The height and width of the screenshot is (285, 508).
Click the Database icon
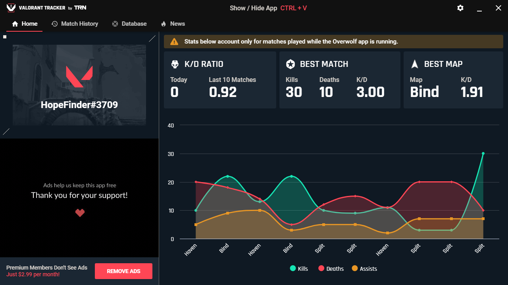pos(115,24)
